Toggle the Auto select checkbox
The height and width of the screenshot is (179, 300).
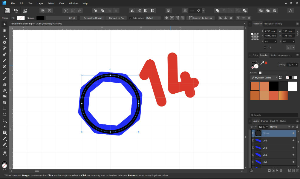point(130,18)
